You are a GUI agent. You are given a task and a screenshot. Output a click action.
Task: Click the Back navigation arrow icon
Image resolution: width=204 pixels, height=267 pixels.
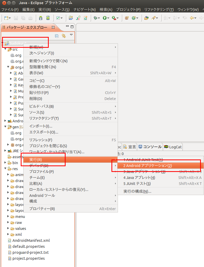[192, 18]
